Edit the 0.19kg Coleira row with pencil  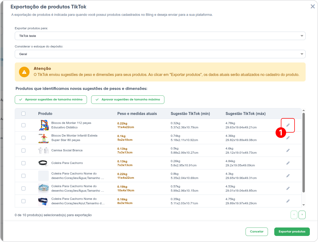point(288,188)
